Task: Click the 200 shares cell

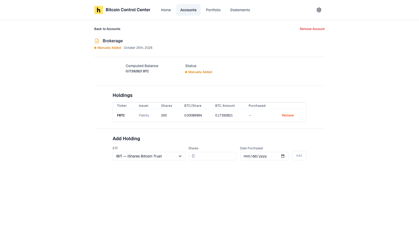Action: pyautogui.click(x=164, y=115)
